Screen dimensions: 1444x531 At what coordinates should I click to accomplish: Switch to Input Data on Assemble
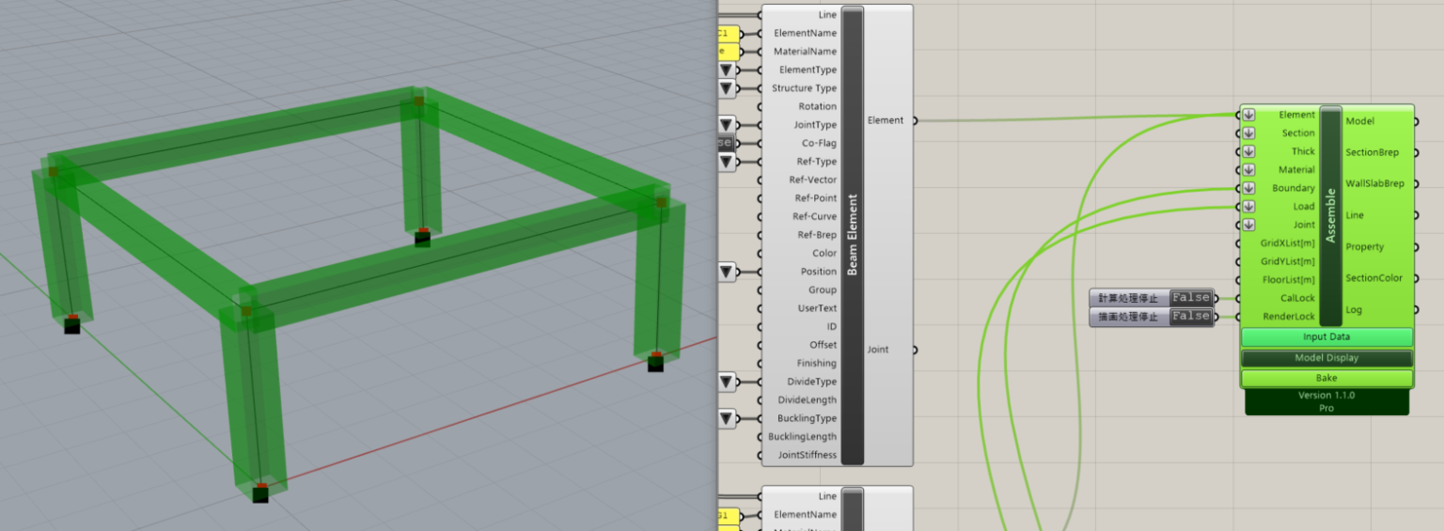point(1326,337)
